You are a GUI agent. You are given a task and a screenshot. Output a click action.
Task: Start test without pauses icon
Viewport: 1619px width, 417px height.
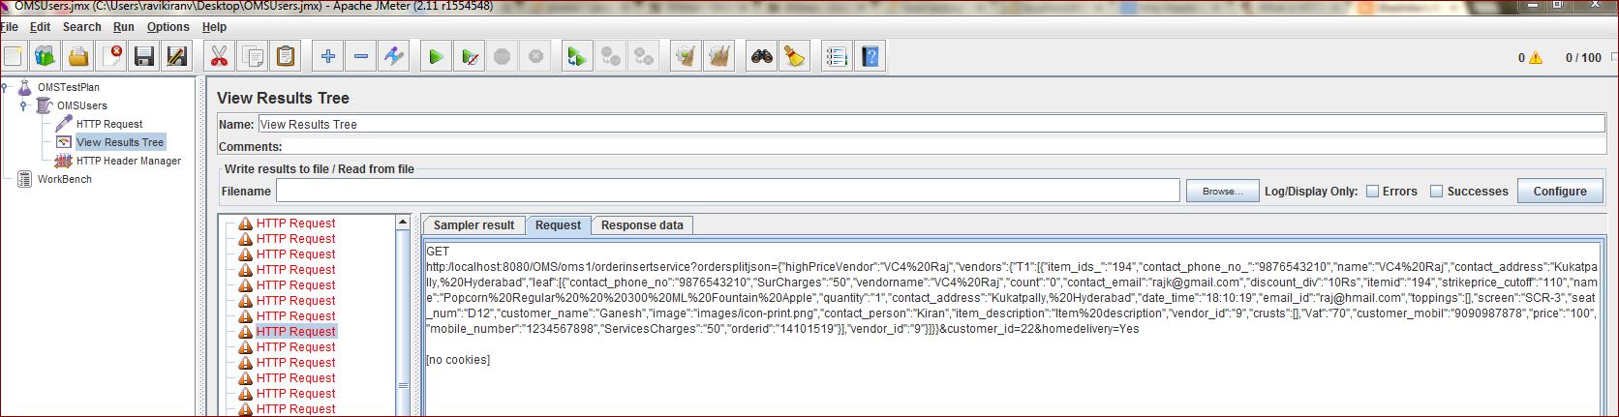(x=470, y=57)
